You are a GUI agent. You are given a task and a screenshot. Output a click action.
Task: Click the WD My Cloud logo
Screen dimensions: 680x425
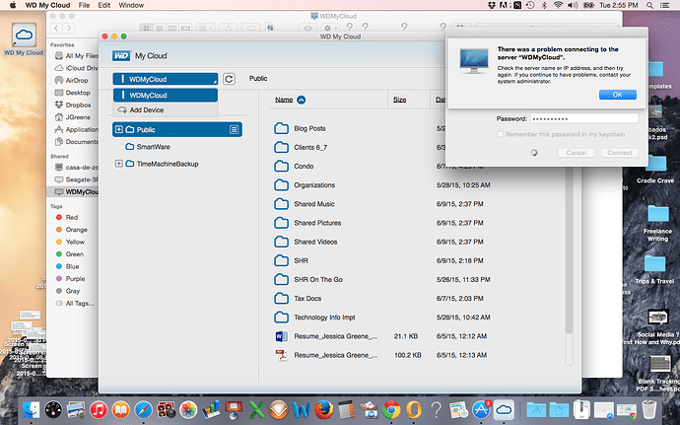(x=140, y=55)
